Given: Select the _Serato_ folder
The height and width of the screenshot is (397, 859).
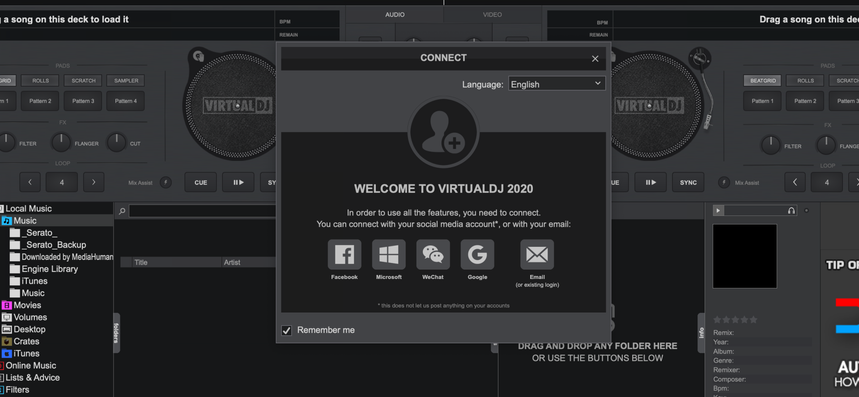Looking at the screenshot, I should click(34, 233).
